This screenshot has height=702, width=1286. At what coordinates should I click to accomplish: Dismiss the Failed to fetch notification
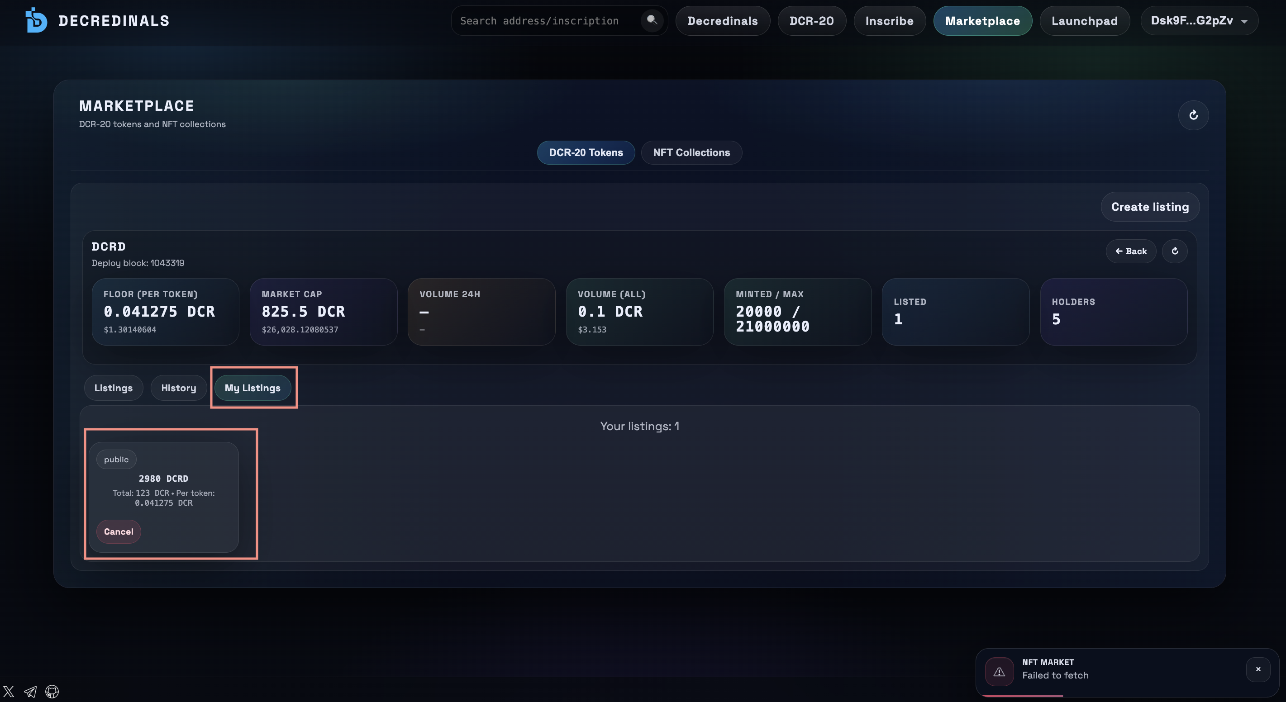pos(1258,669)
